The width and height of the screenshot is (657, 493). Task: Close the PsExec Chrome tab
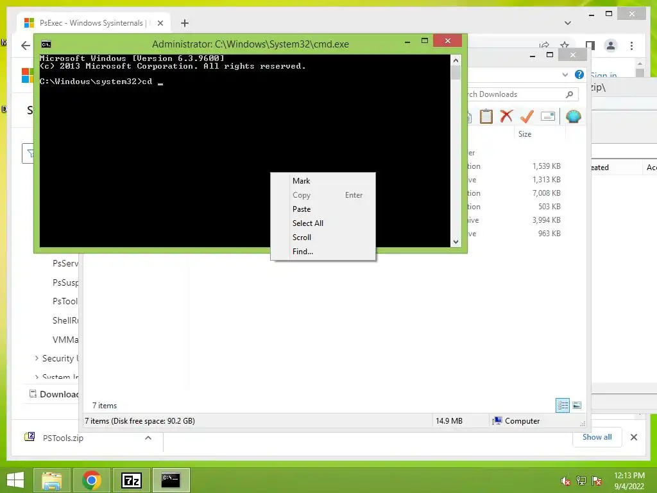[160, 23]
